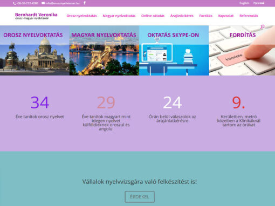Open the Árajánlatkérés menu item
275x206 pixels.
182,16
